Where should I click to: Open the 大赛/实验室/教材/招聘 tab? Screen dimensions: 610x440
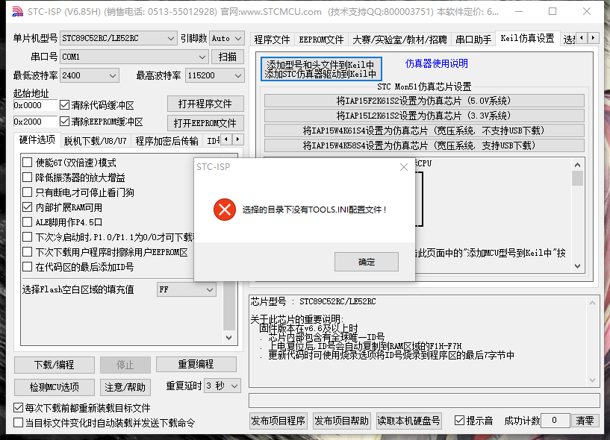click(399, 40)
